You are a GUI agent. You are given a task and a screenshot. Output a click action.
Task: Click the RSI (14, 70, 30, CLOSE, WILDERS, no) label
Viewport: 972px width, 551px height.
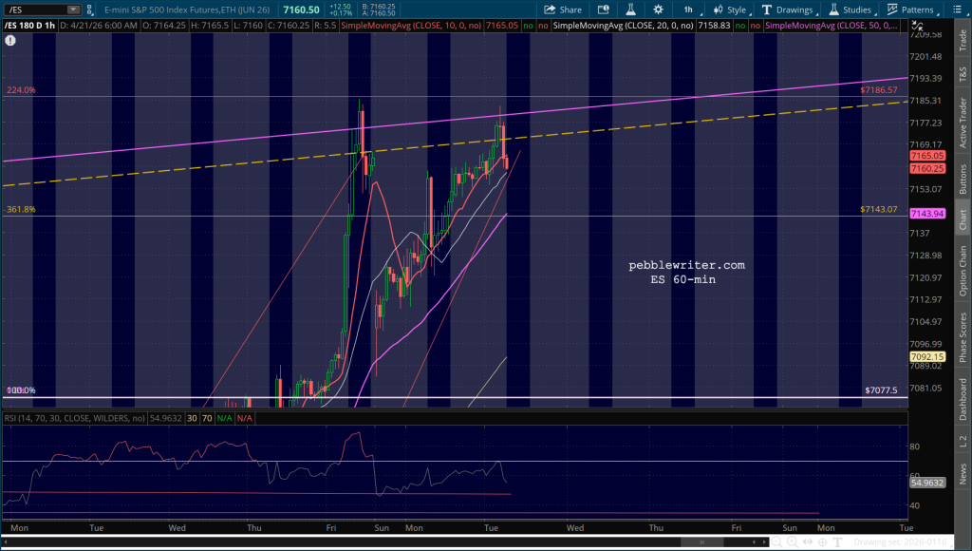pyautogui.click(x=74, y=418)
